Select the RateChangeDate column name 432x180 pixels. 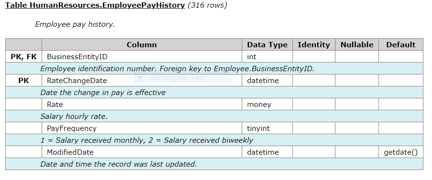click(x=77, y=81)
